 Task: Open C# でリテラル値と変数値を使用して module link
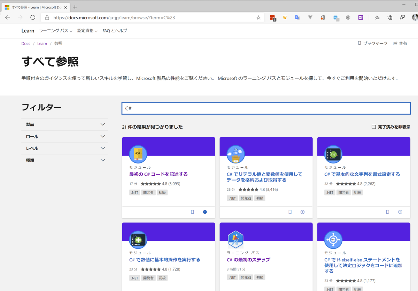264,177
